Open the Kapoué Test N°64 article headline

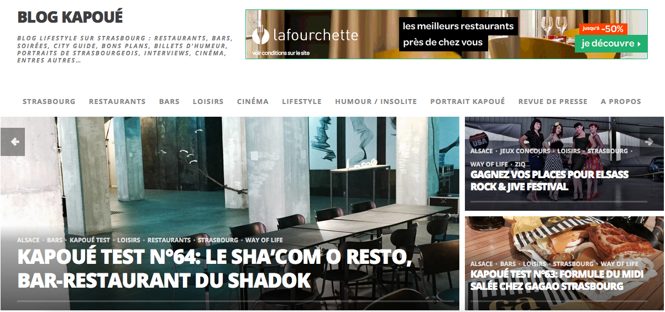point(215,269)
